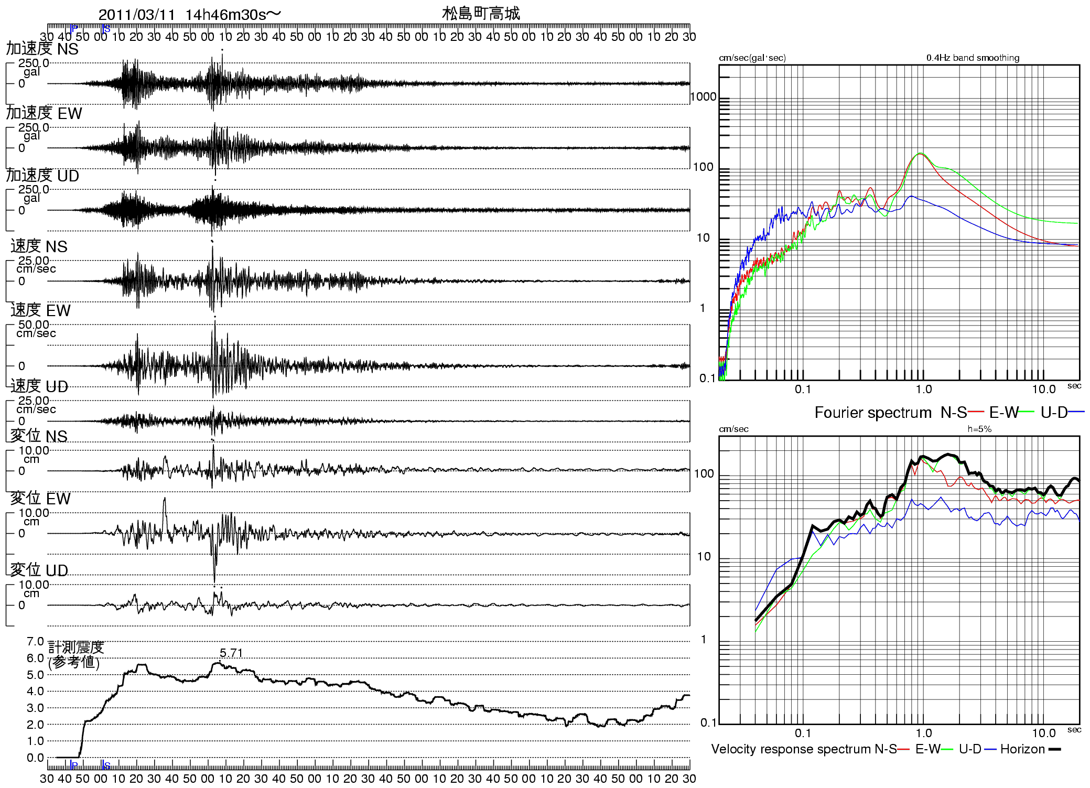The image size is (1090, 788).
Task: Select the 速度 UD trace label
Action: click(39, 386)
